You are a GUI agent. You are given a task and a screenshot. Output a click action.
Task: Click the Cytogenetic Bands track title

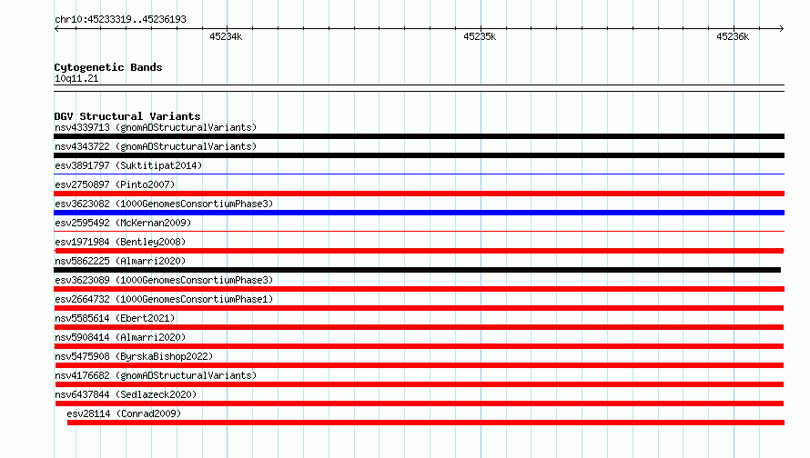point(108,67)
